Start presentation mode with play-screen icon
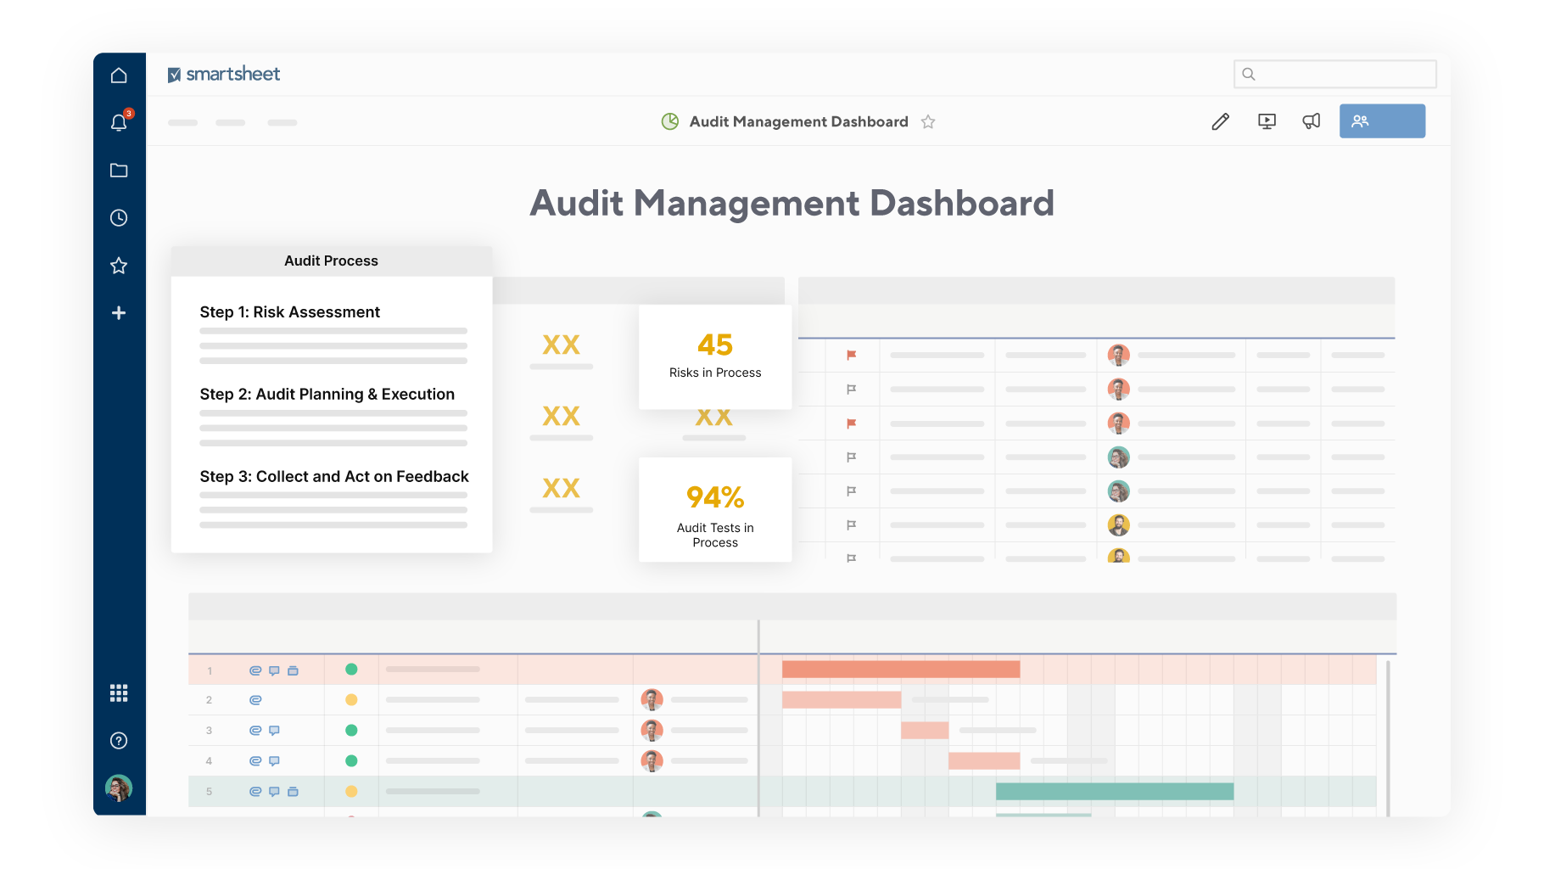Image resolution: width=1544 pixels, height=869 pixels. click(x=1267, y=121)
